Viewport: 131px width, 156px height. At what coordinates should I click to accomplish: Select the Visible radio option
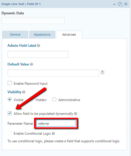point(10,99)
